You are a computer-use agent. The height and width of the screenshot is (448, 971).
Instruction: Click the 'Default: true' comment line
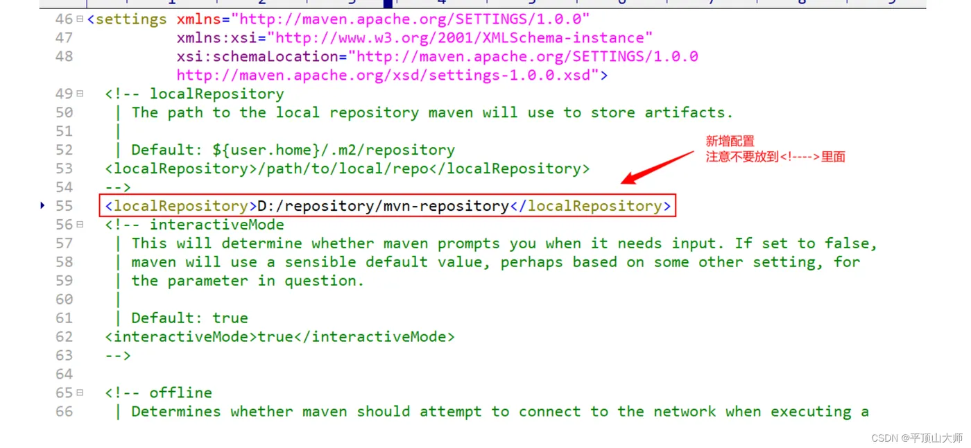(189, 318)
